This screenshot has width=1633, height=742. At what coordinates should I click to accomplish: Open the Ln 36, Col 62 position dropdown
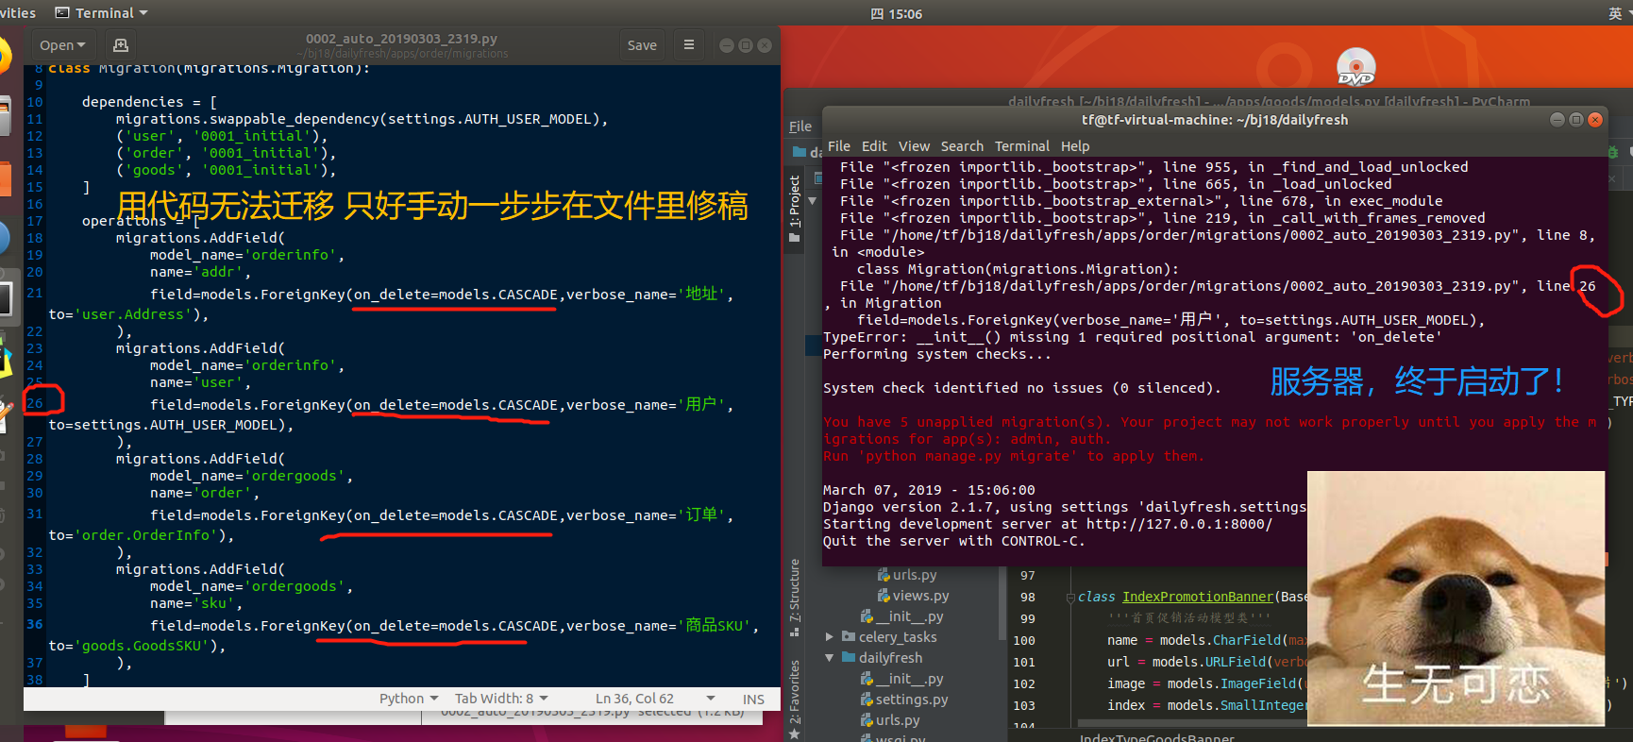[655, 699]
